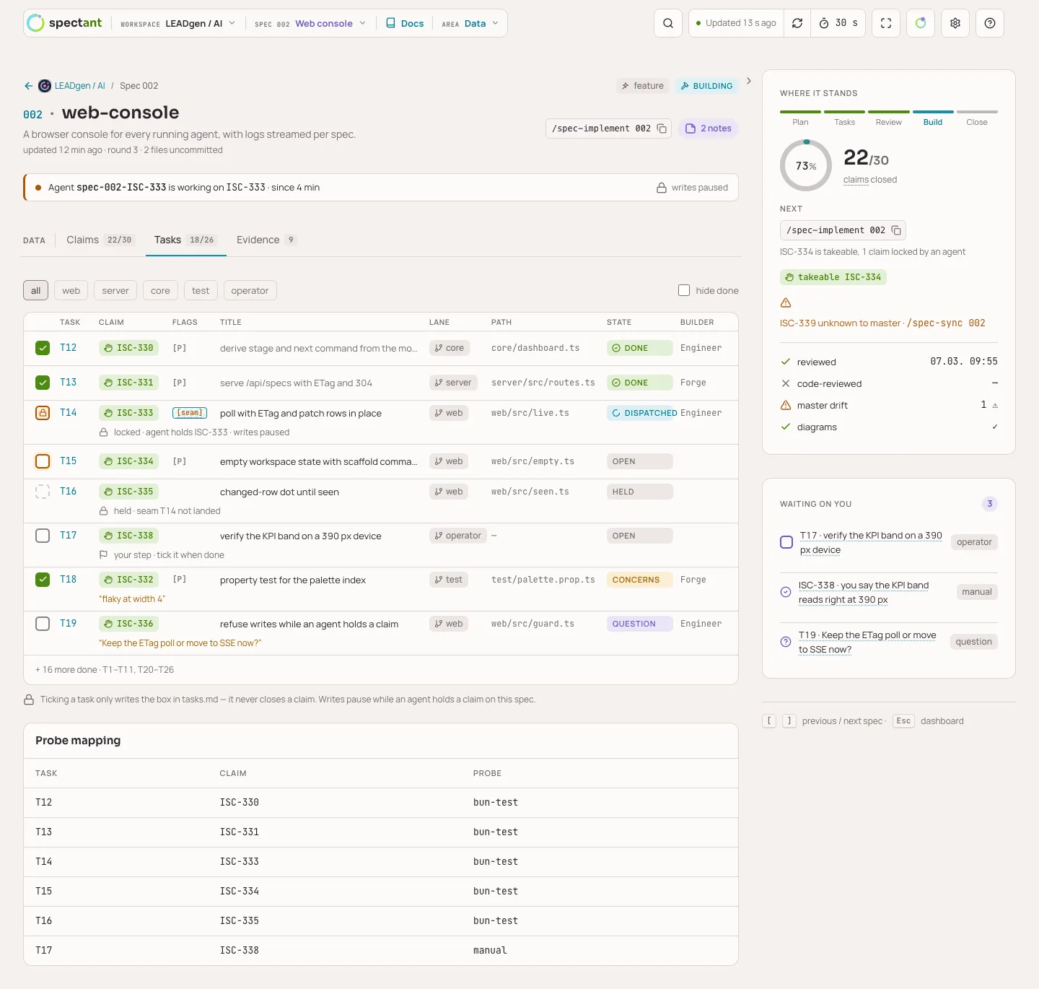
Task: Click the flag icon under T17 row
Action: (x=103, y=555)
